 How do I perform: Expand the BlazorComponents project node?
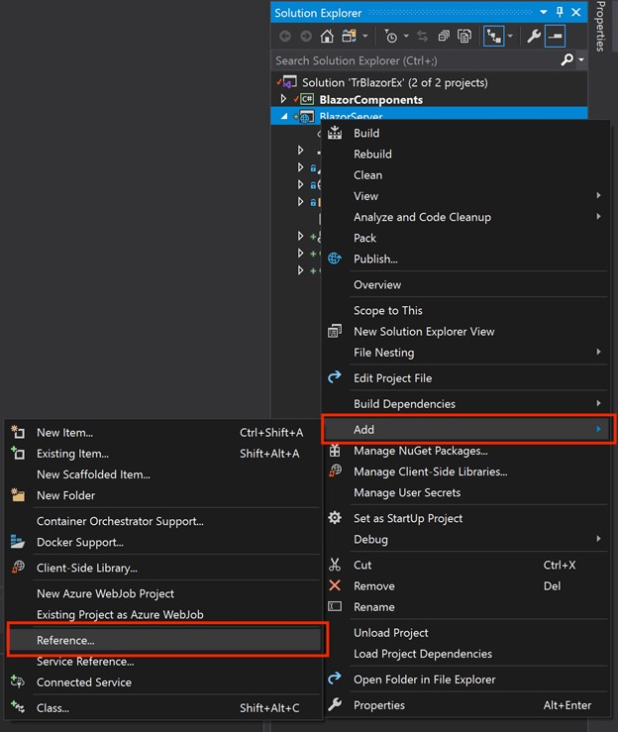click(x=283, y=100)
